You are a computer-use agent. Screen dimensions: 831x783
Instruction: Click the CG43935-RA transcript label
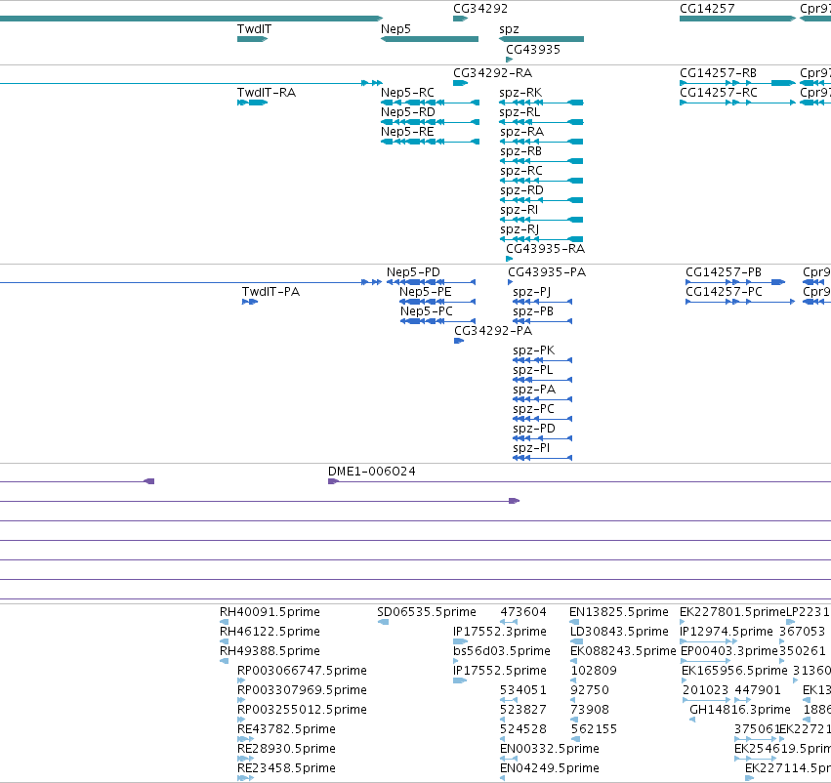point(545,249)
